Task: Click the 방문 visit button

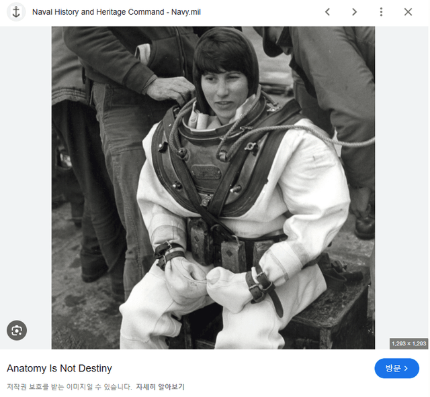Action: [x=396, y=368]
